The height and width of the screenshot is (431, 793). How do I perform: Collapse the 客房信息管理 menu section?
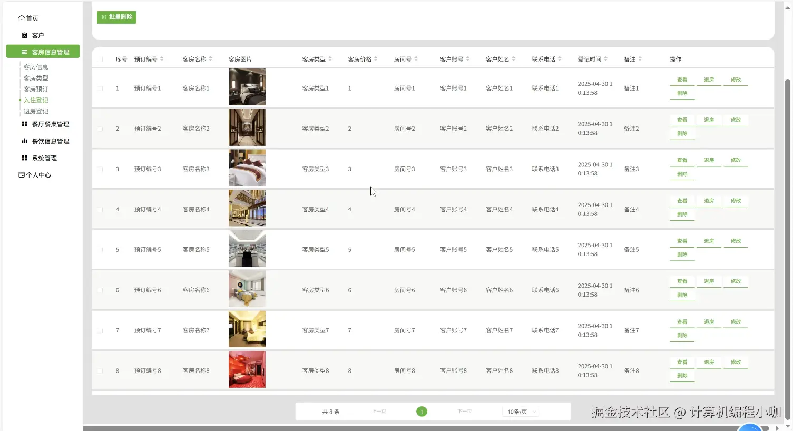(43, 52)
